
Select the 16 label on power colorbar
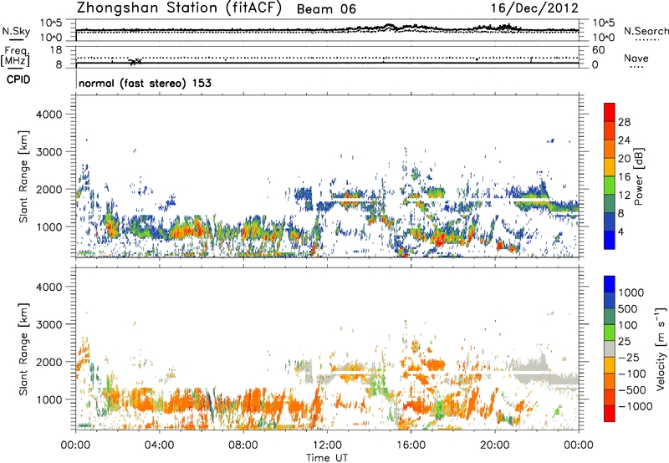(624, 177)
